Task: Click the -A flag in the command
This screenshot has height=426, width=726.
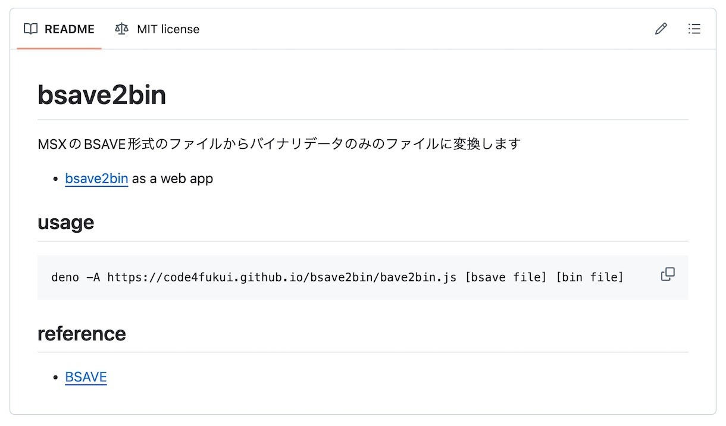Action: click(93, 277)
